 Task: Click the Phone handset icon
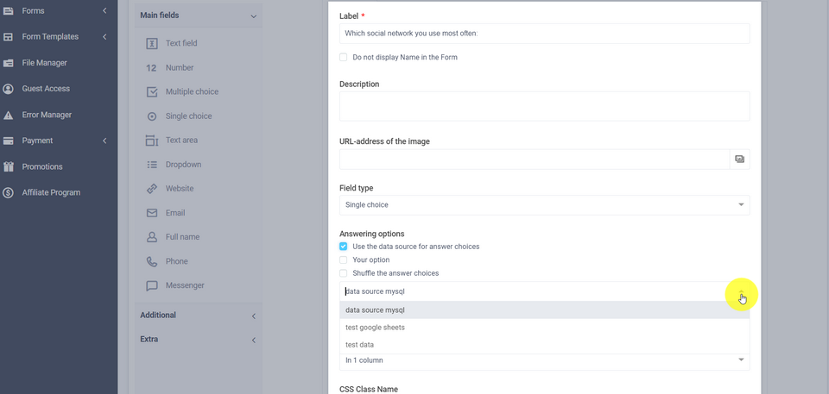[152, 261]
